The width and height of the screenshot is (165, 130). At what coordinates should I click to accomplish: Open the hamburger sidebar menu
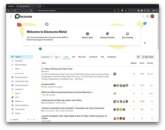click(11, 16)
